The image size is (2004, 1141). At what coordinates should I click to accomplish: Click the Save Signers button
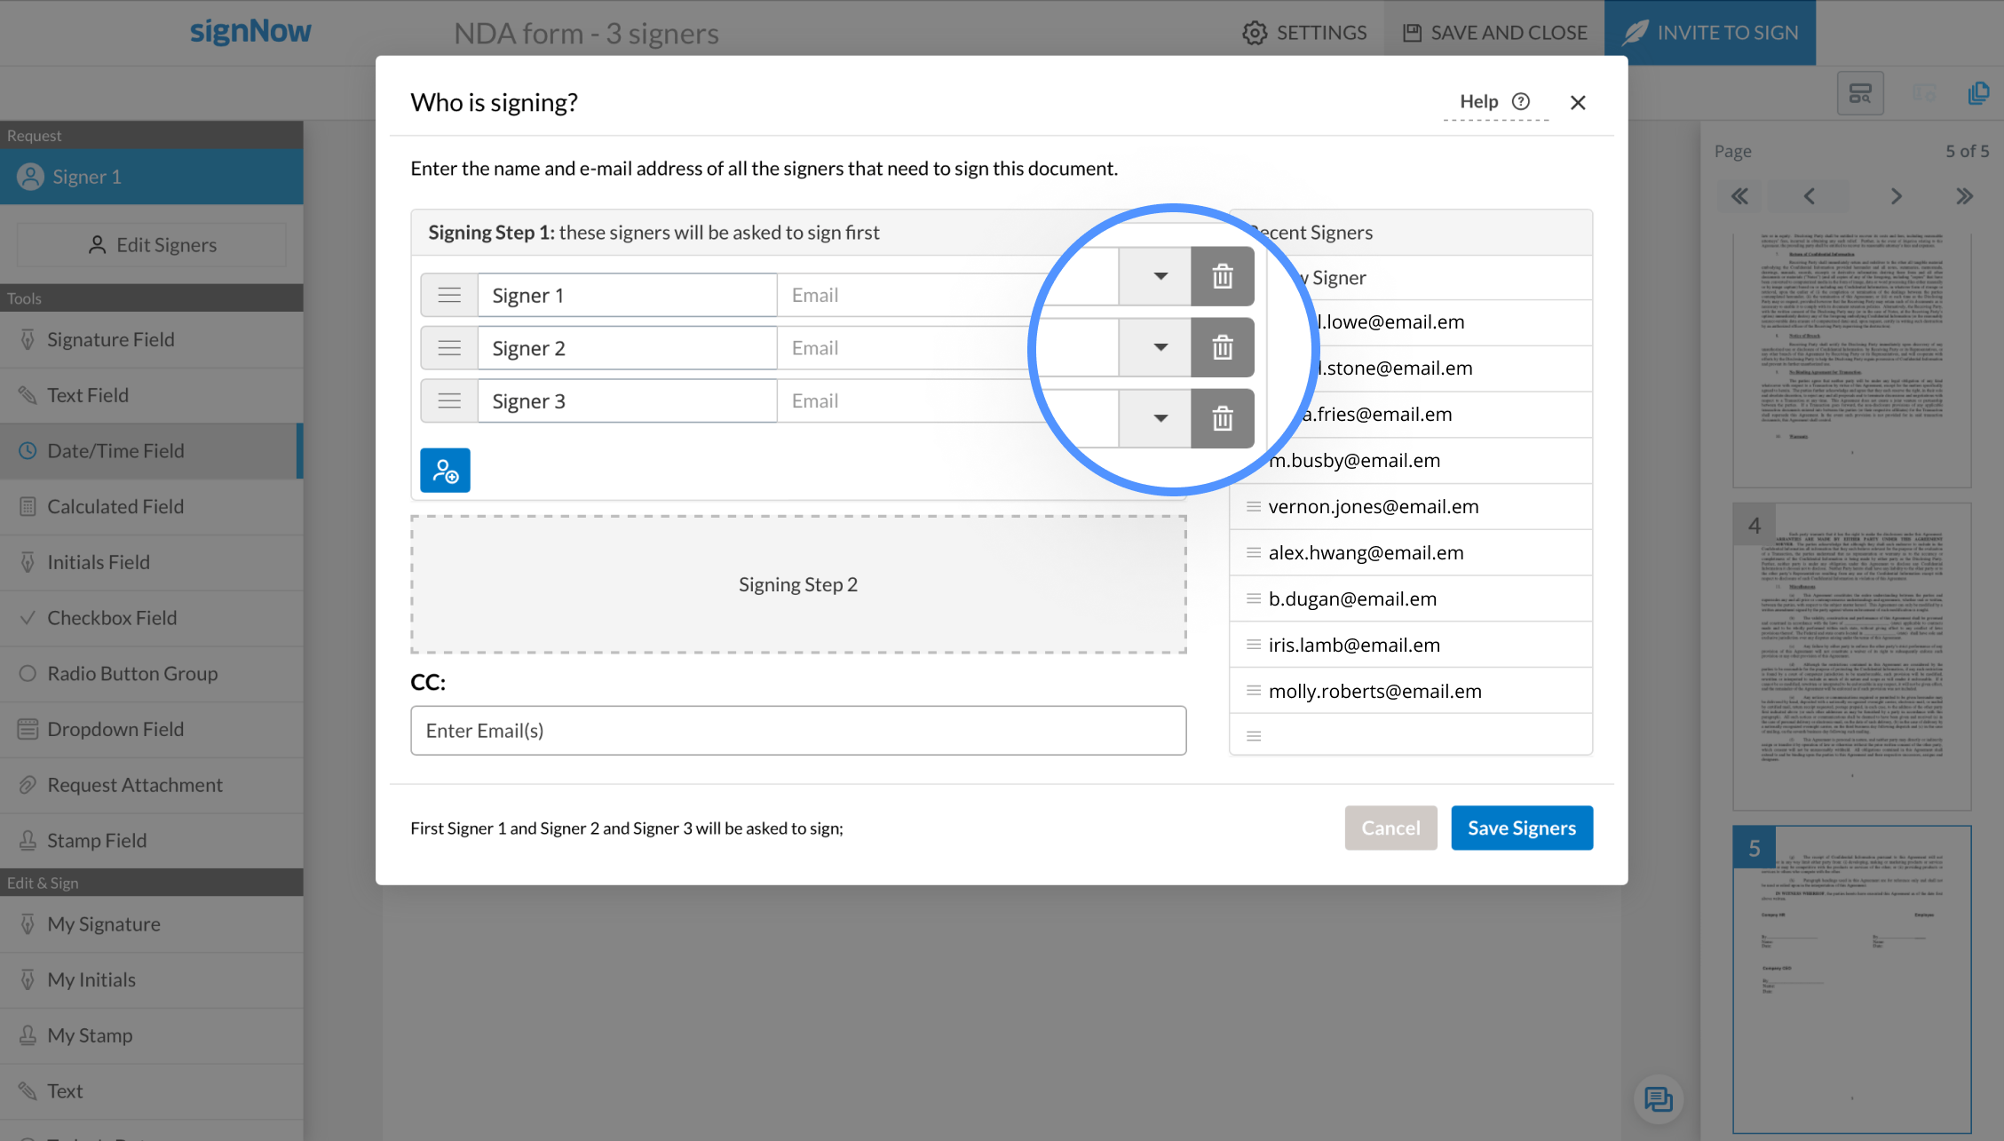[x=1521, y=828]
